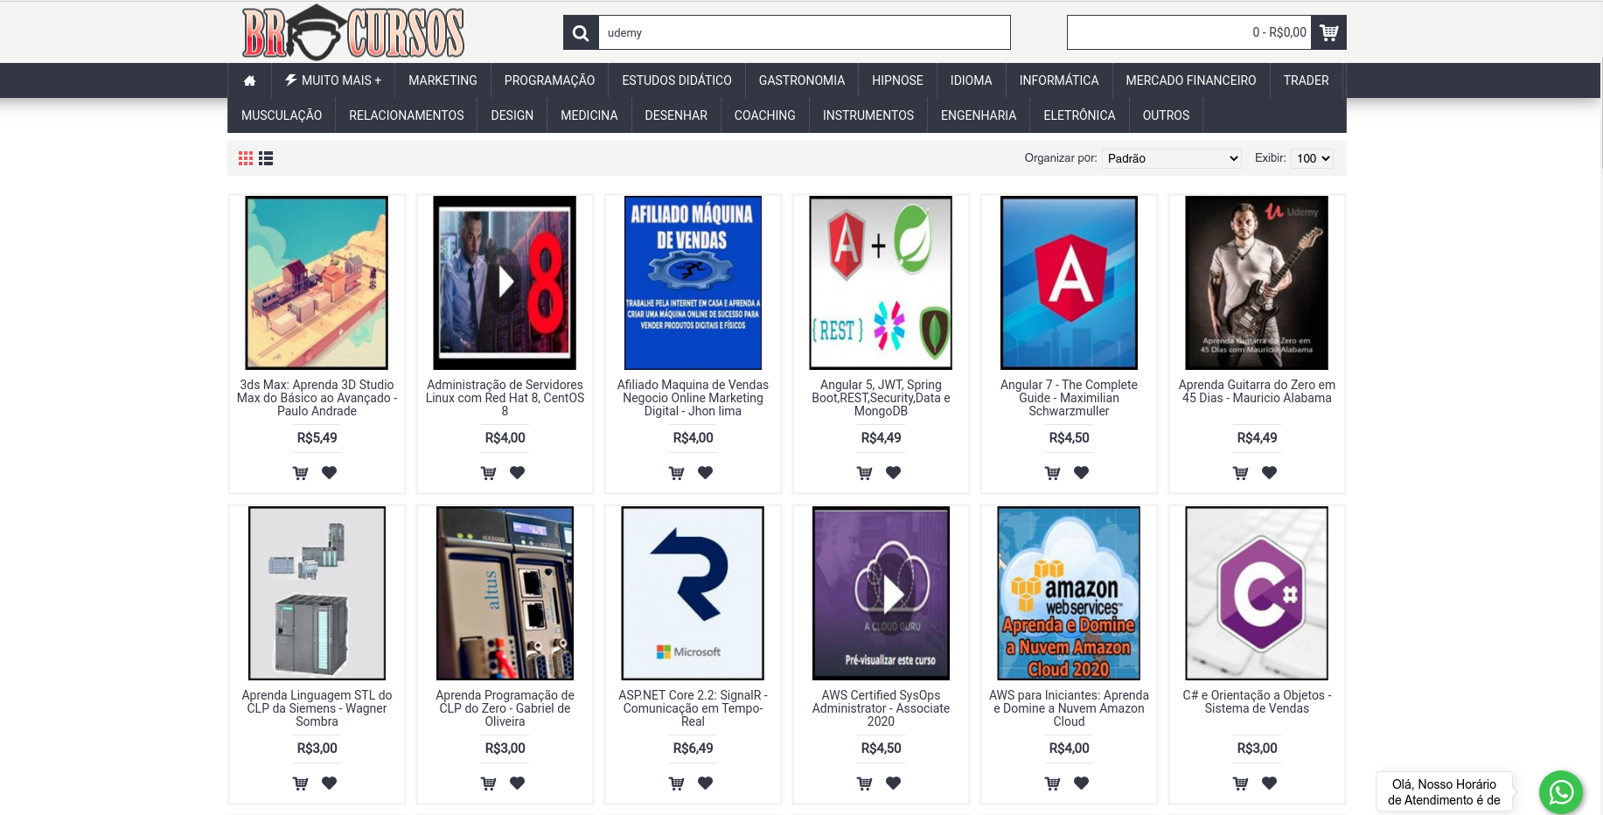Add Red Hat 8 Linux course to cart
1603x815 pixels.
489,473
